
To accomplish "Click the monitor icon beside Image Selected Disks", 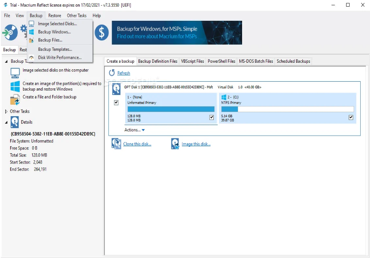I will [31, 23].
